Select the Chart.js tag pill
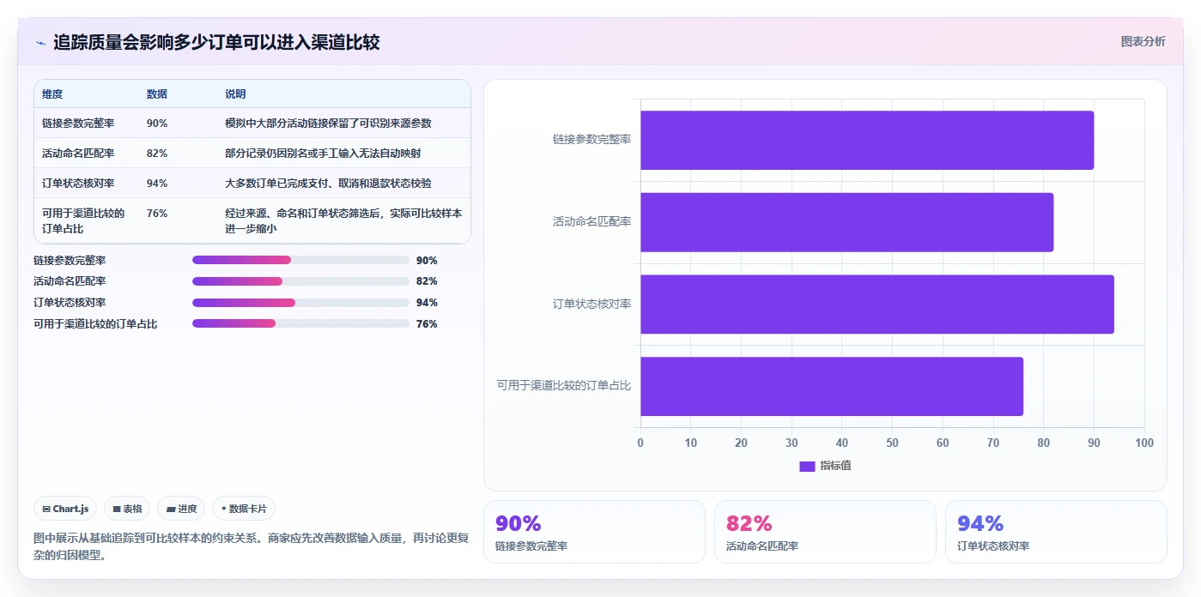 pyautogui.click(x=65, y=509)
